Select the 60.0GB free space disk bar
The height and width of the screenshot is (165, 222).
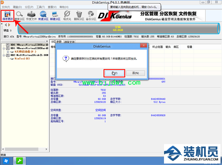[118, 28]
